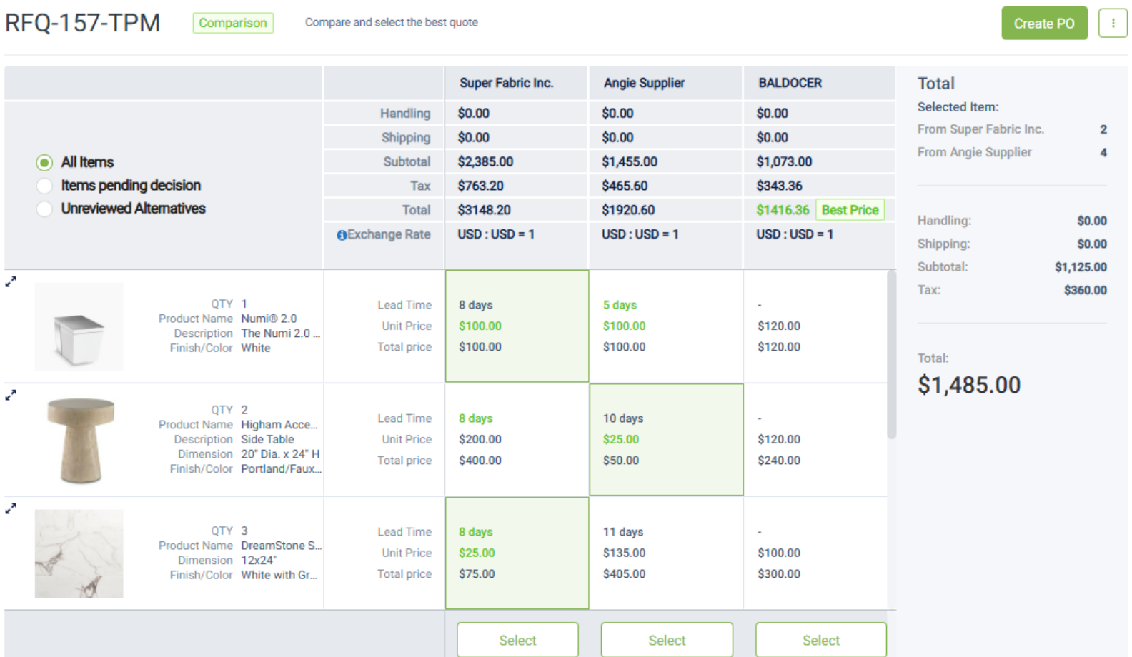
Task: Pick Angie Supplier quote for side table
Action: 666,439
